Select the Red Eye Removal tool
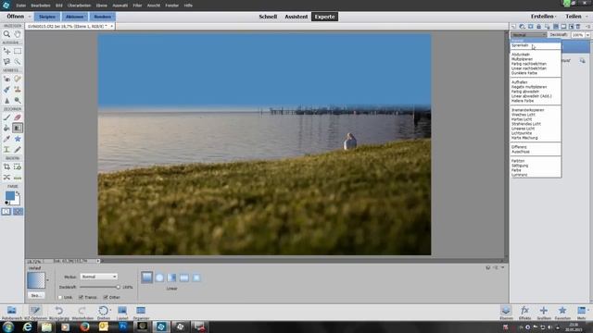The image size is (593, 333). 6,79
